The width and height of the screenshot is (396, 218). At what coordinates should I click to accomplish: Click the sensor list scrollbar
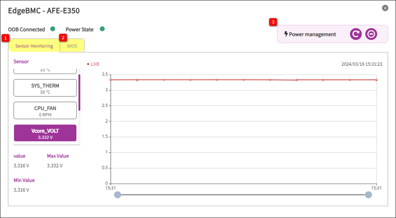click(x=79, y=93)
